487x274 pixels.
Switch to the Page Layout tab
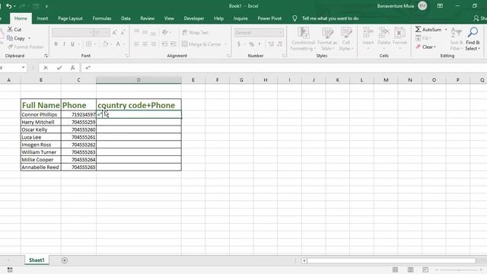pos(70,18)
